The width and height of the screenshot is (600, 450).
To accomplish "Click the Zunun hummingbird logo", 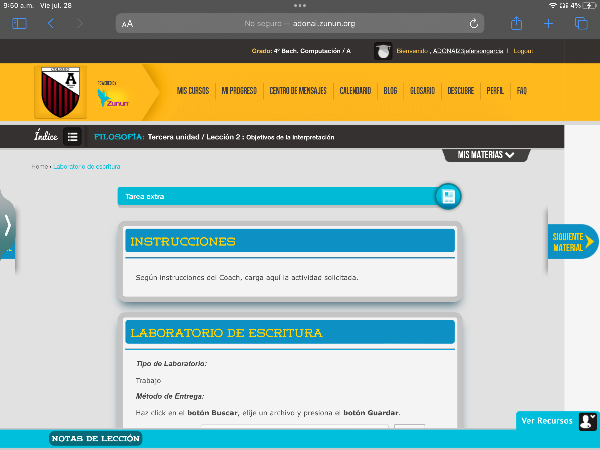I will click(113, 97).
